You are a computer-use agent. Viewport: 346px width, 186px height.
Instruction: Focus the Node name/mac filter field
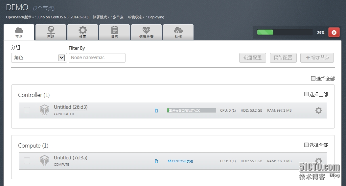(x=97, y=58)
